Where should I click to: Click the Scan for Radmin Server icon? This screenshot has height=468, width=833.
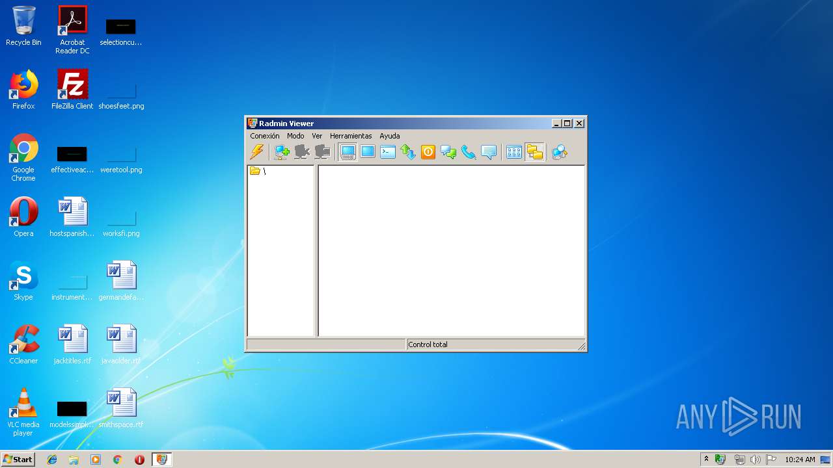coord(560,152)
